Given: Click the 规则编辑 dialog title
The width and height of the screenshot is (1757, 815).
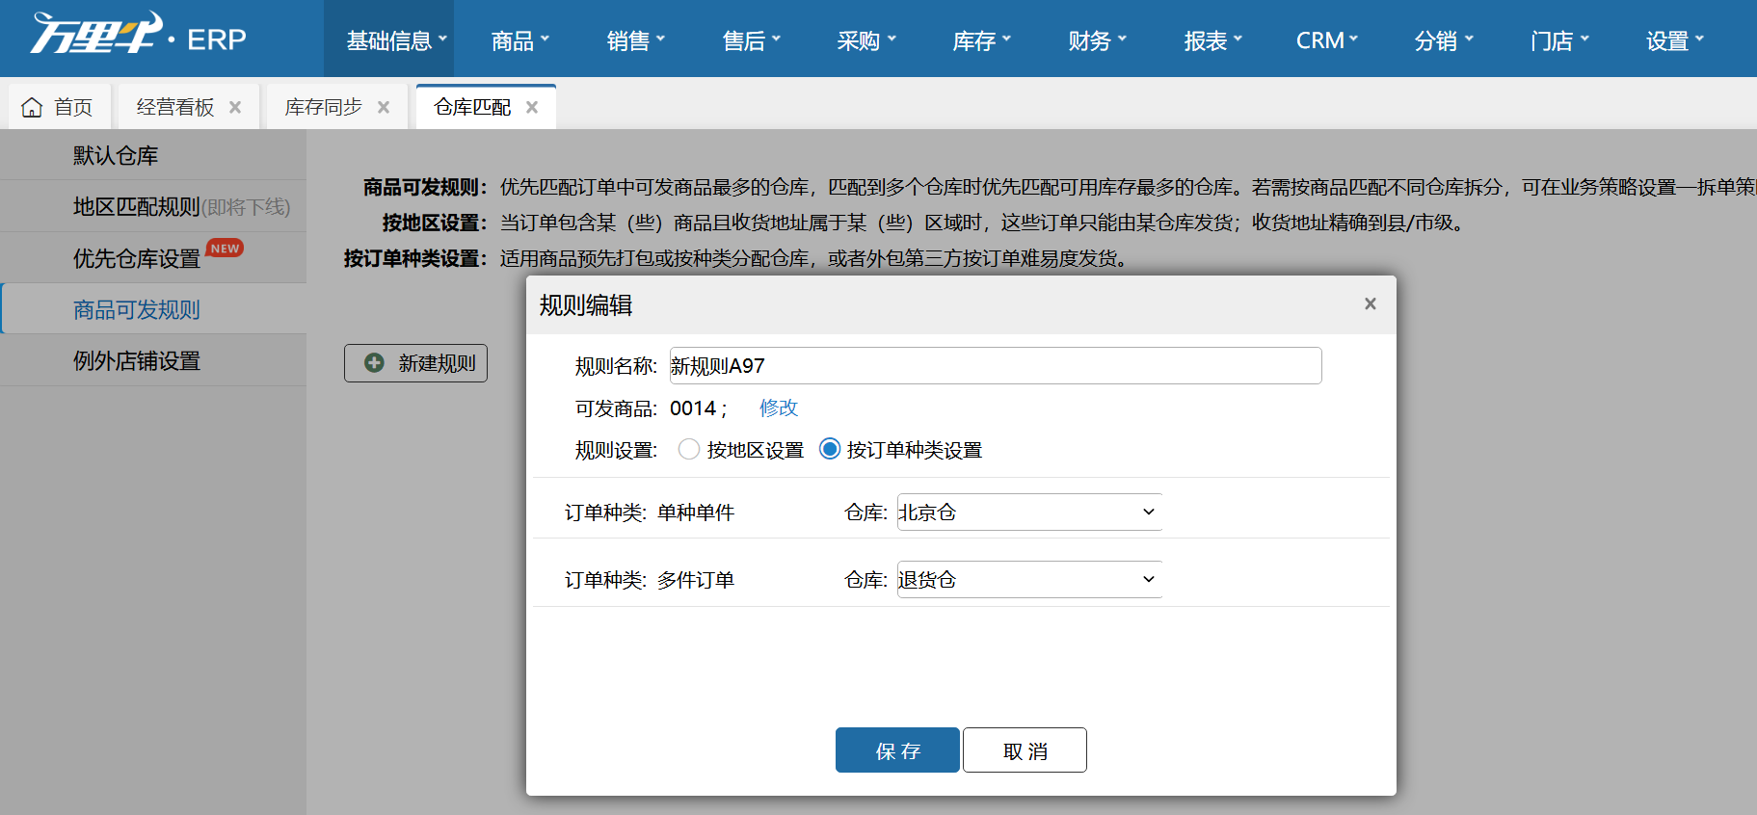Looking at the screenshot, I should [586, 305].
